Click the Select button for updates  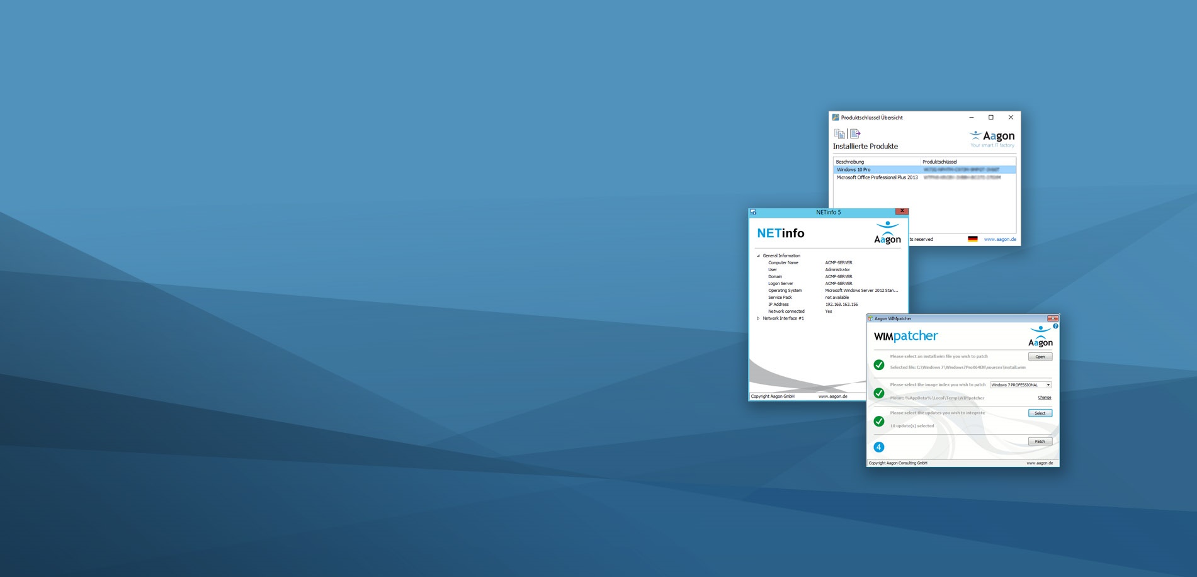pyautogui.click(x=1040, y=413)
